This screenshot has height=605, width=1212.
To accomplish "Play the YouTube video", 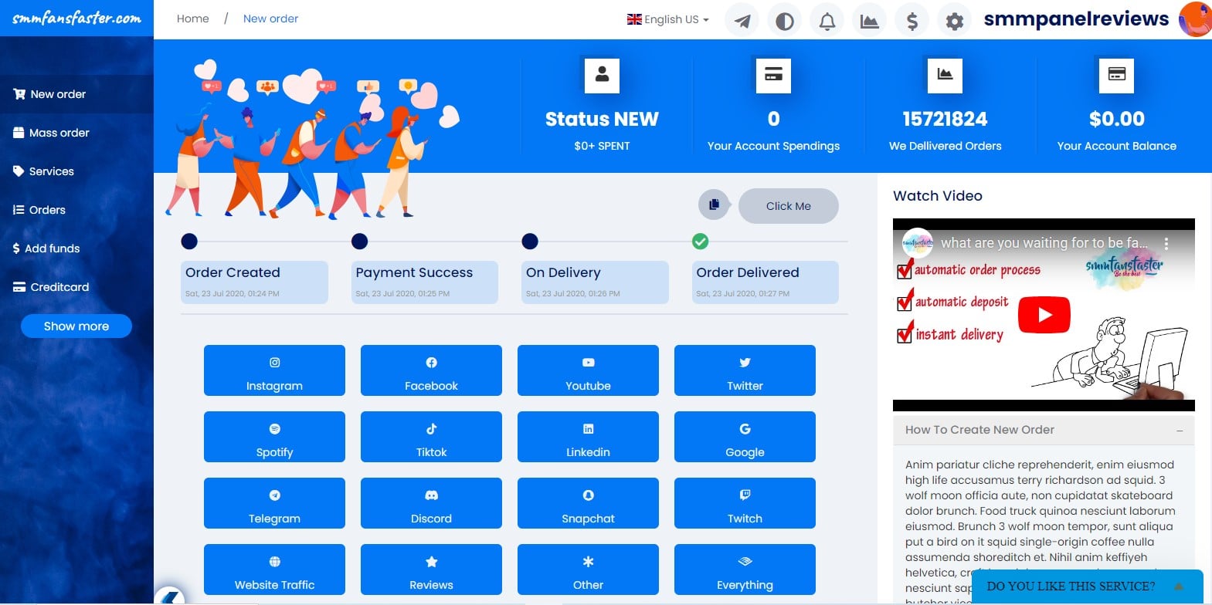I will [x=1044, y=315].
